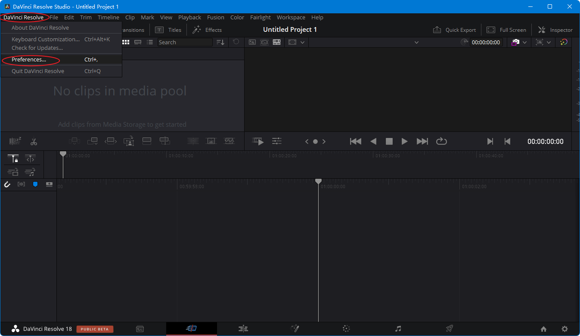The width and height of the screenshot is (580, 336).
Task: Play the timeline forward
Action: coord(405,141)
